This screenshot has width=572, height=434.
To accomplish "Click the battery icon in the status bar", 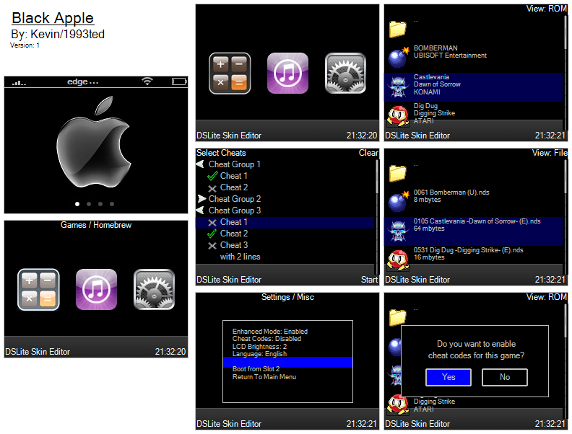I will (179, 81).
